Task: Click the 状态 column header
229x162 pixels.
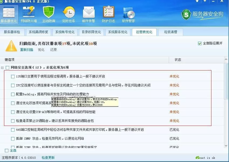Action: click(x=196, y=60)
